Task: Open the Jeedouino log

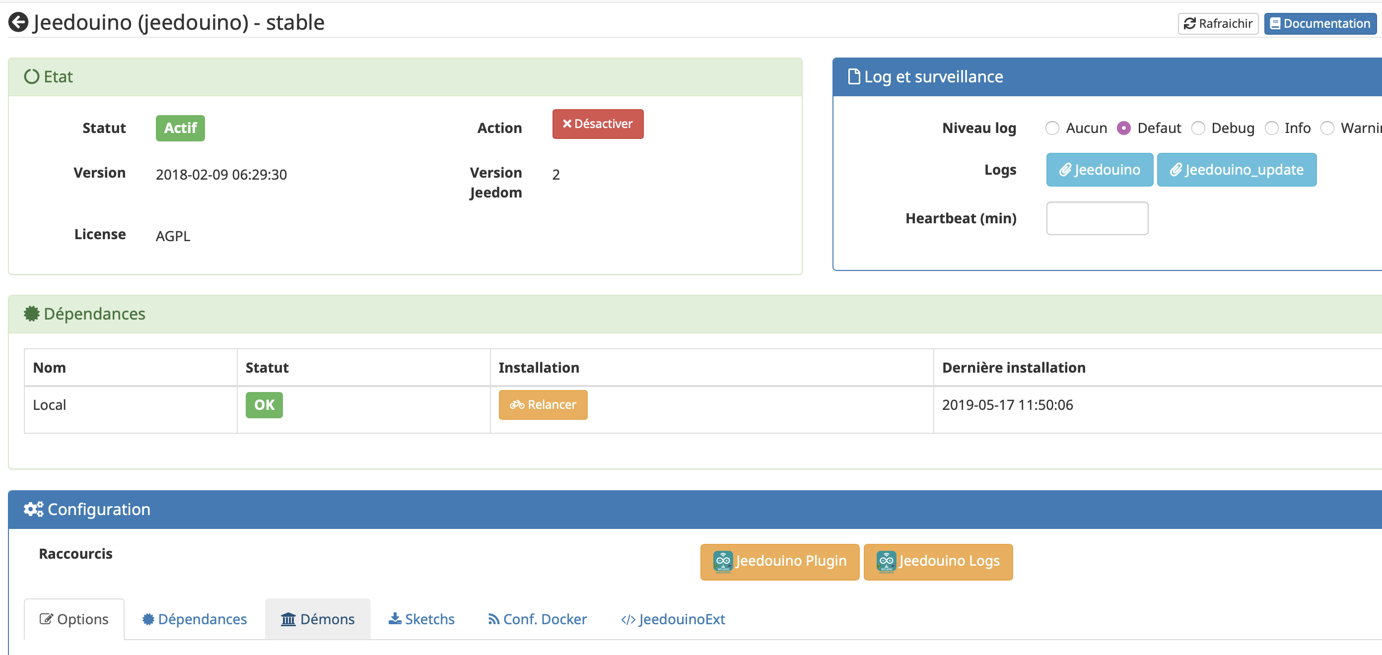Action: [x=1099, y=170]
